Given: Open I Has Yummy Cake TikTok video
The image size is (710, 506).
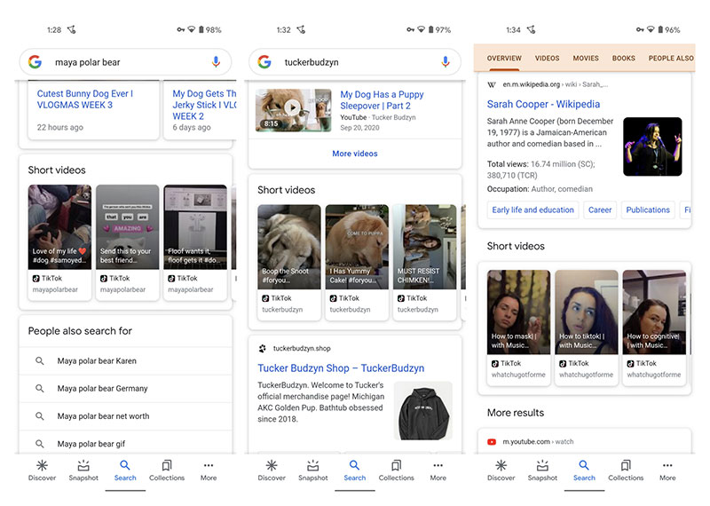Looking at the screenshot, I should pyautogui.click(x=358, y=262).
